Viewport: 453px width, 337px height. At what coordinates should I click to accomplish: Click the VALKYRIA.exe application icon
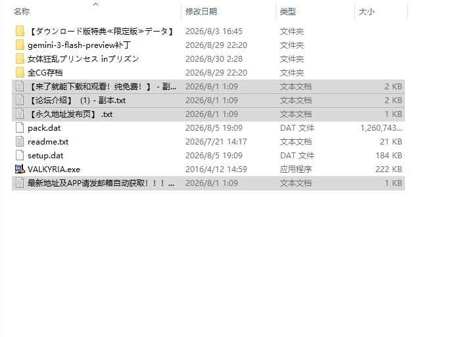pos(20,169)
